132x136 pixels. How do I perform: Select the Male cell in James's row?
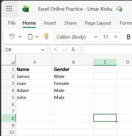point(74,76)
